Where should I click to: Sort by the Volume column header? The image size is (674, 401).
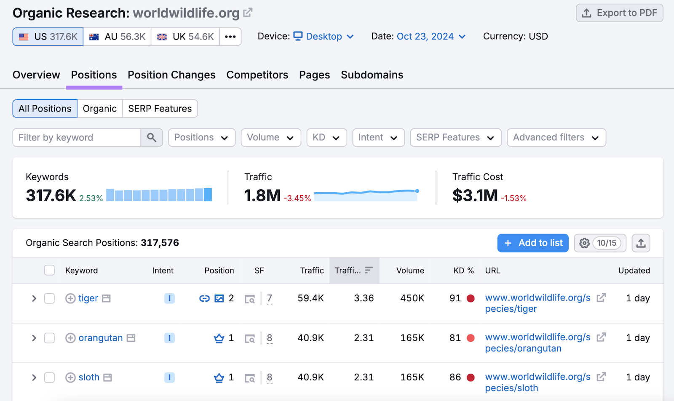[x=410, y=271]
